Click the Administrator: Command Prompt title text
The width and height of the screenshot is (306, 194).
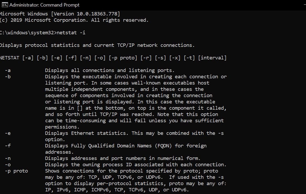tap(45, 4)
